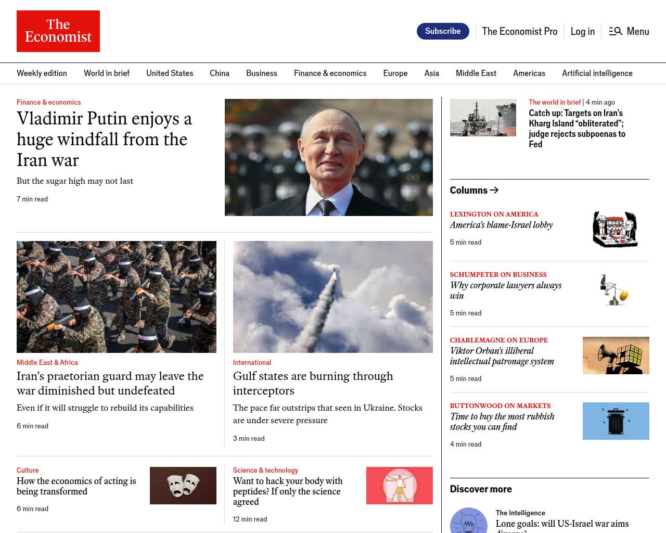Open Viktor Orban's illiberal patronage column

coord(502,356)
